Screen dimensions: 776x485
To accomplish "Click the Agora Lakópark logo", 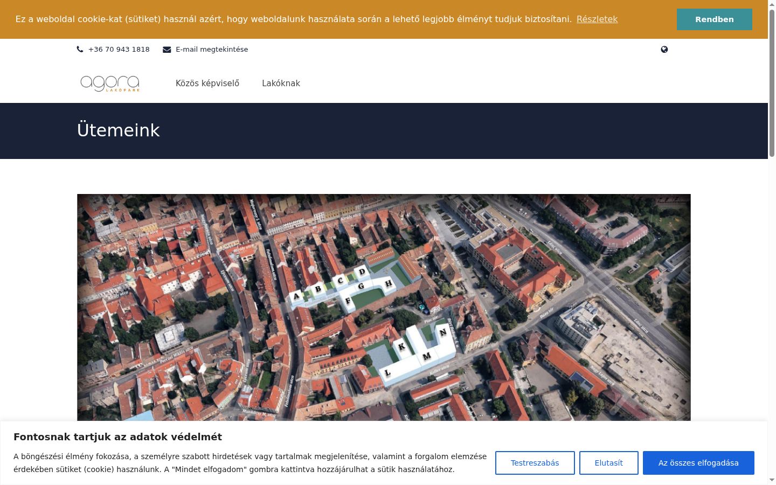I will (110, 84).
